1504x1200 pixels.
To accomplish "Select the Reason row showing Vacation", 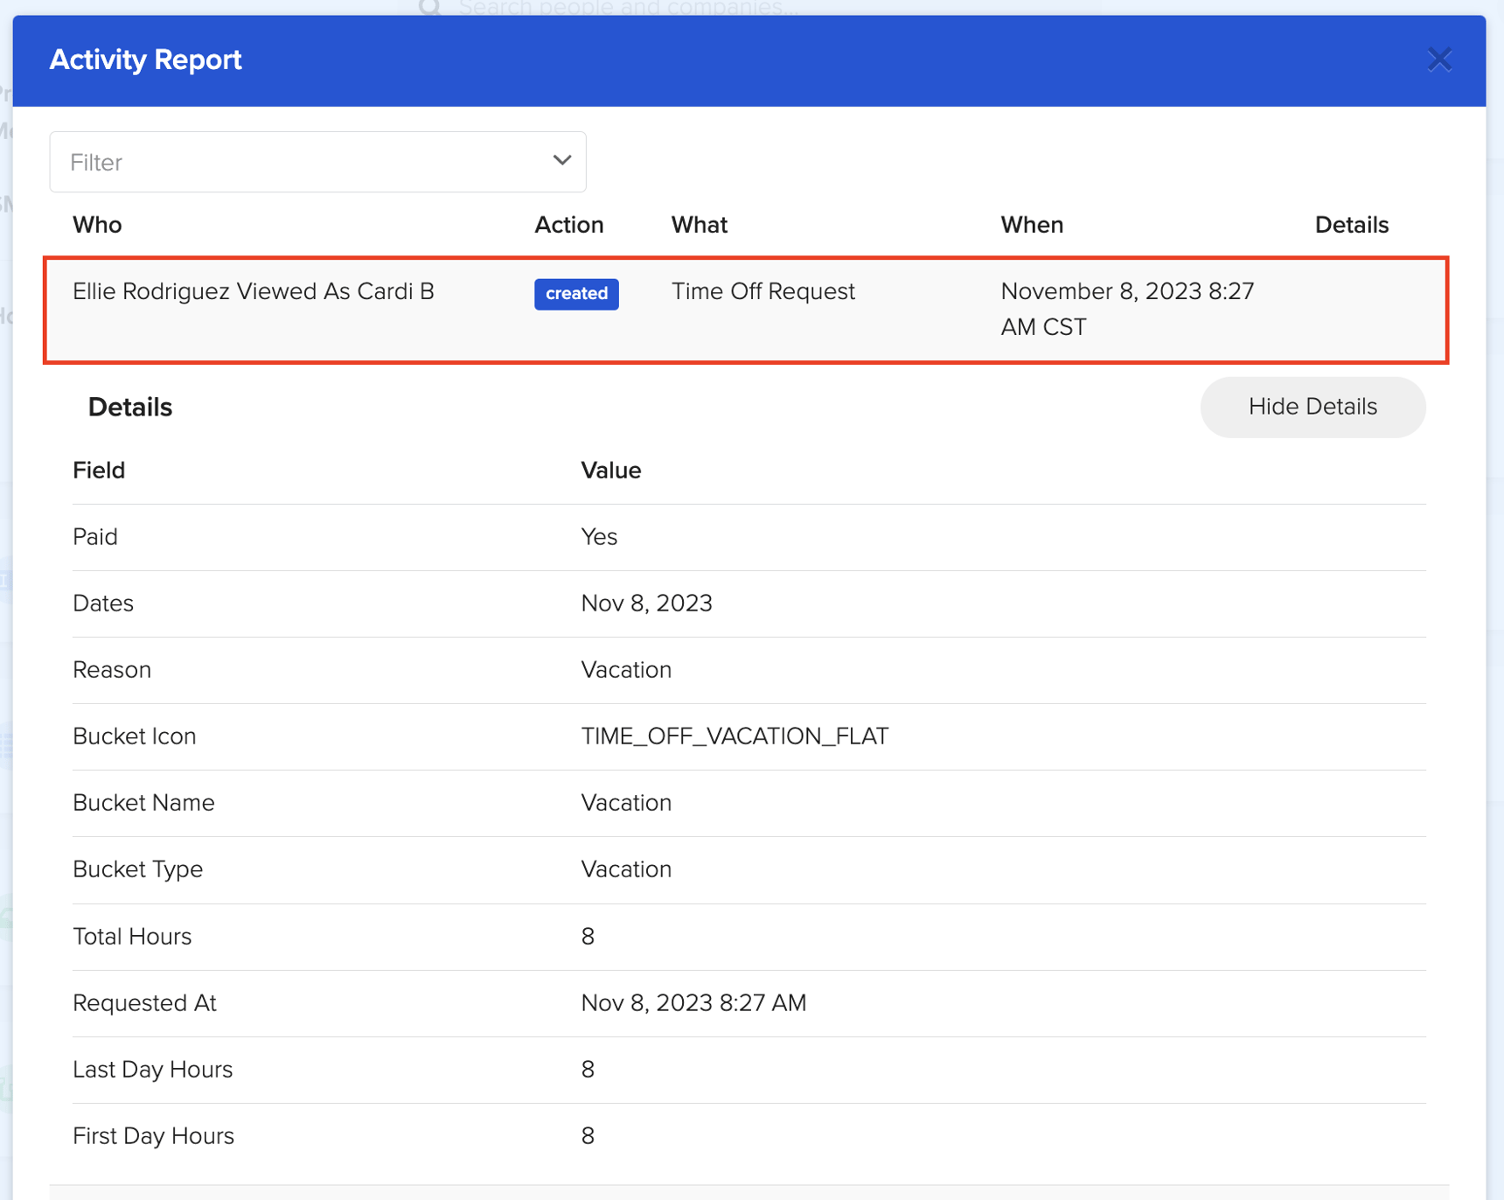I will [626, 669].
